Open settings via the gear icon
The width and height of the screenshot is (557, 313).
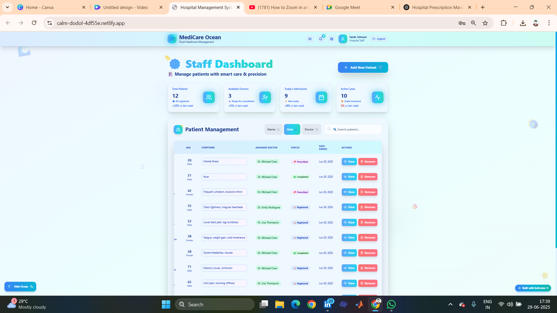click(332, 39)
